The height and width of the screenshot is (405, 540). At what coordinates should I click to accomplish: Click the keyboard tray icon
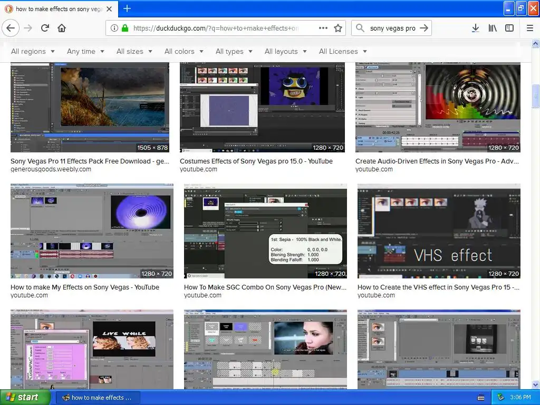click(x=481, y=398)
